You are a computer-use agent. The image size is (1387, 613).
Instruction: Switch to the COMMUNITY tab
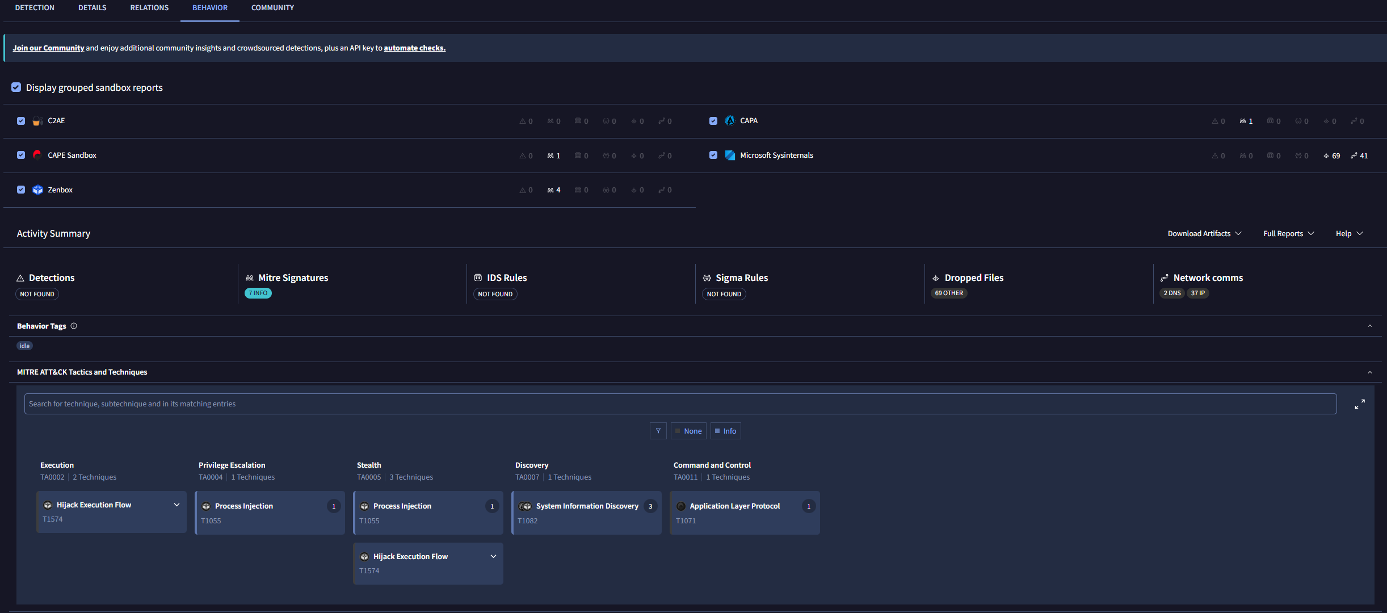(272, 8)
